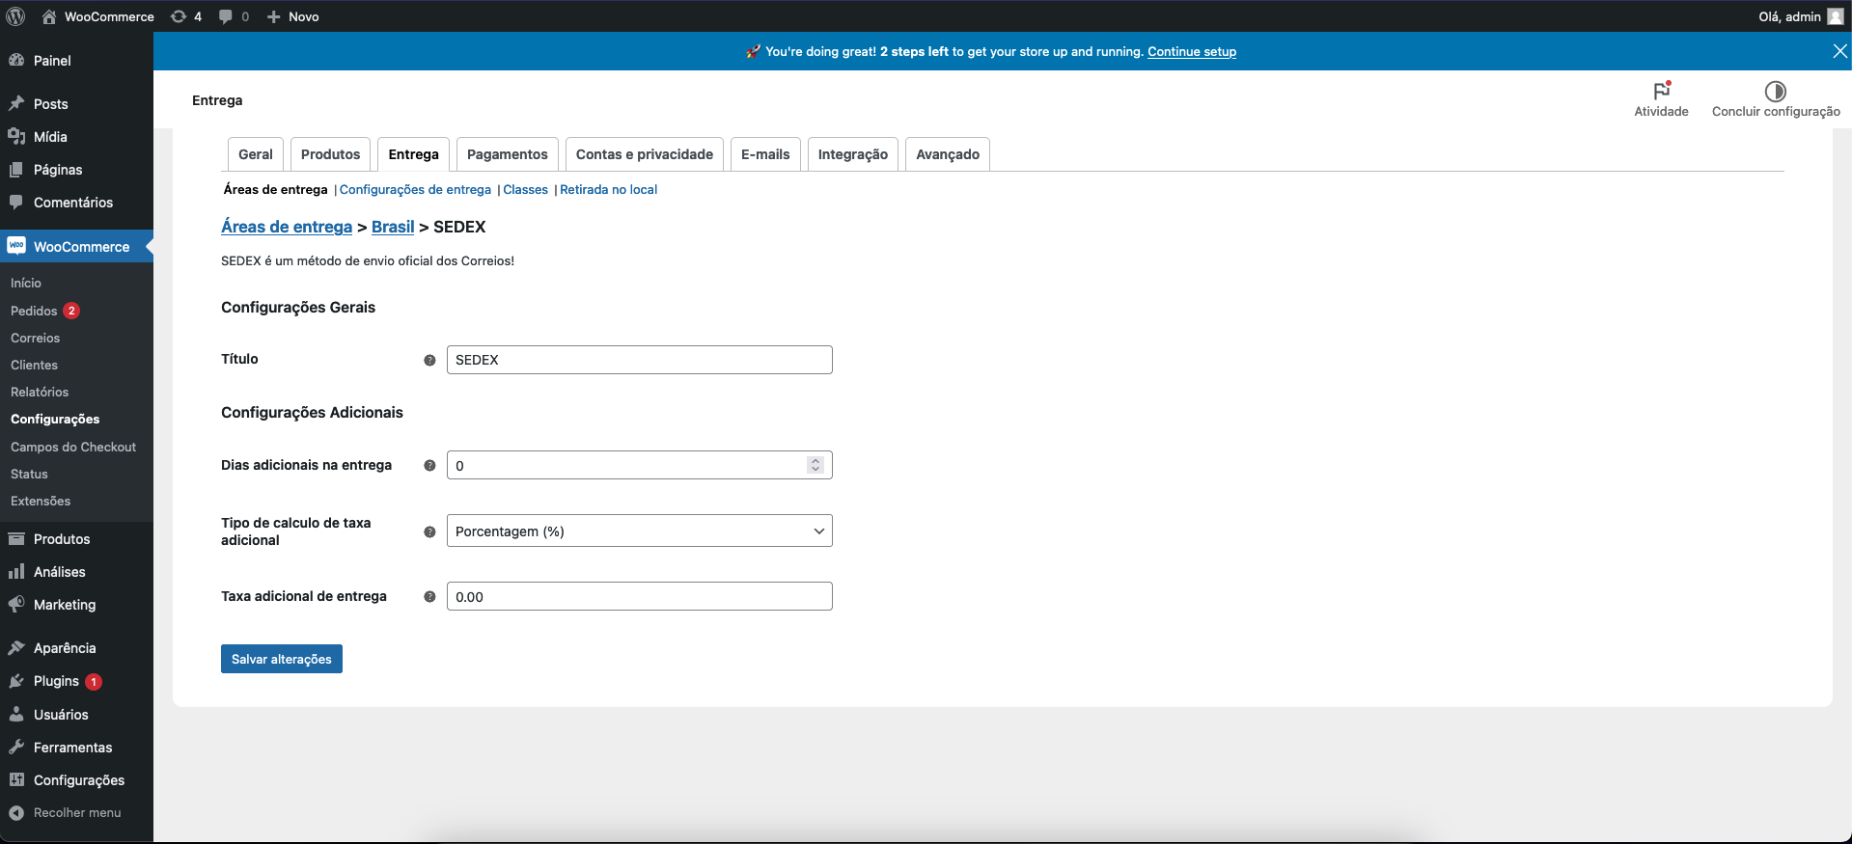Switch to the E-mails tab
The image size is (1852, 844).
point(765,154)
